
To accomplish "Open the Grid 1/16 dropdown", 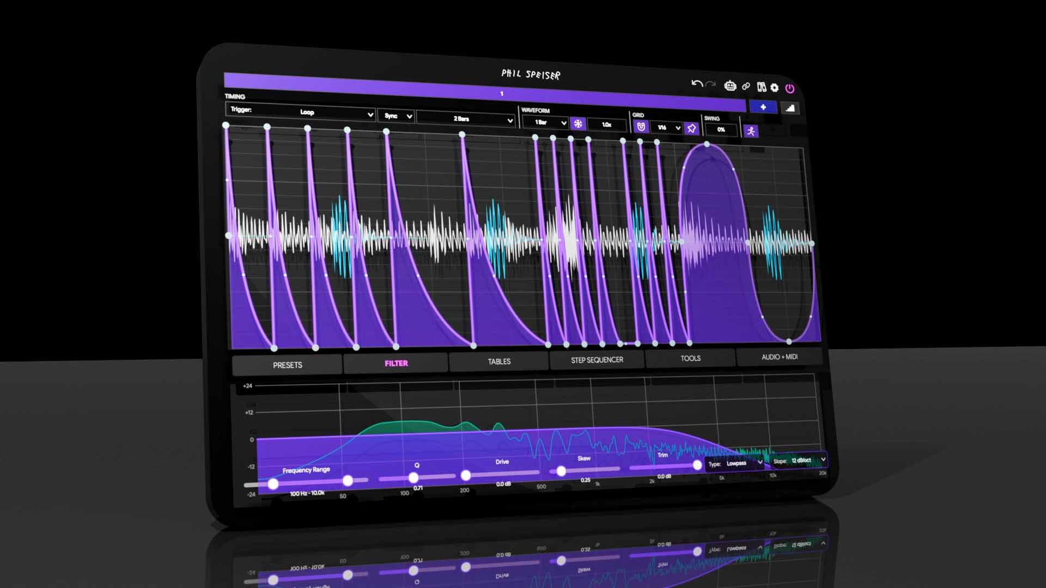I will (667, 128).
